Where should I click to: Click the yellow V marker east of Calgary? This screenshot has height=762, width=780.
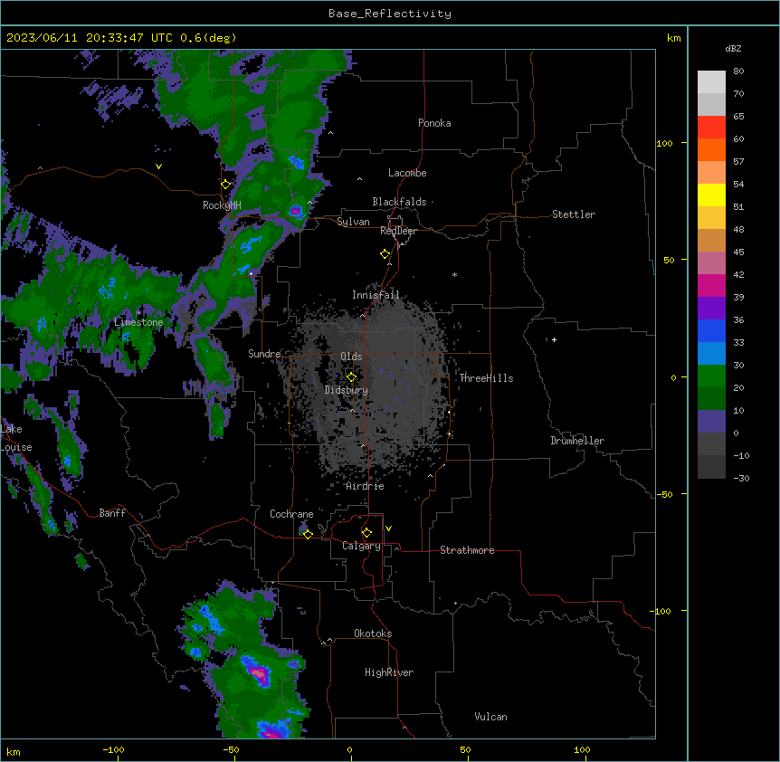(x=388, y=529)
